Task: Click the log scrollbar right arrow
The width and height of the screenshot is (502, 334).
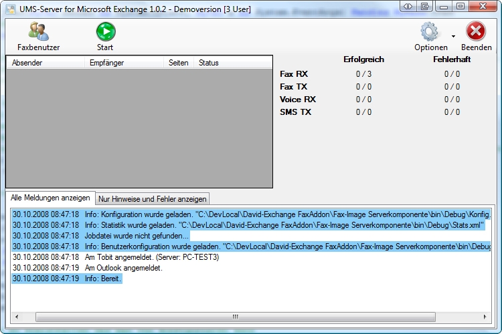Action: [x=485, y=317]
